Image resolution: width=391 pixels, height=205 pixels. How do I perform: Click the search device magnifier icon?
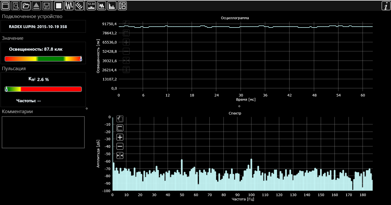click(x=16, y=5)
